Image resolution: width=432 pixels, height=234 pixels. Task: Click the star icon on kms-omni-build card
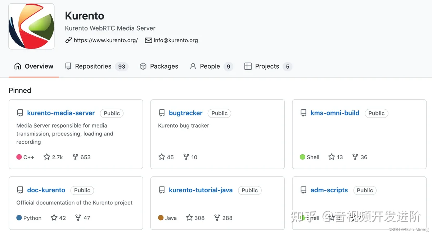click(332, 157)
